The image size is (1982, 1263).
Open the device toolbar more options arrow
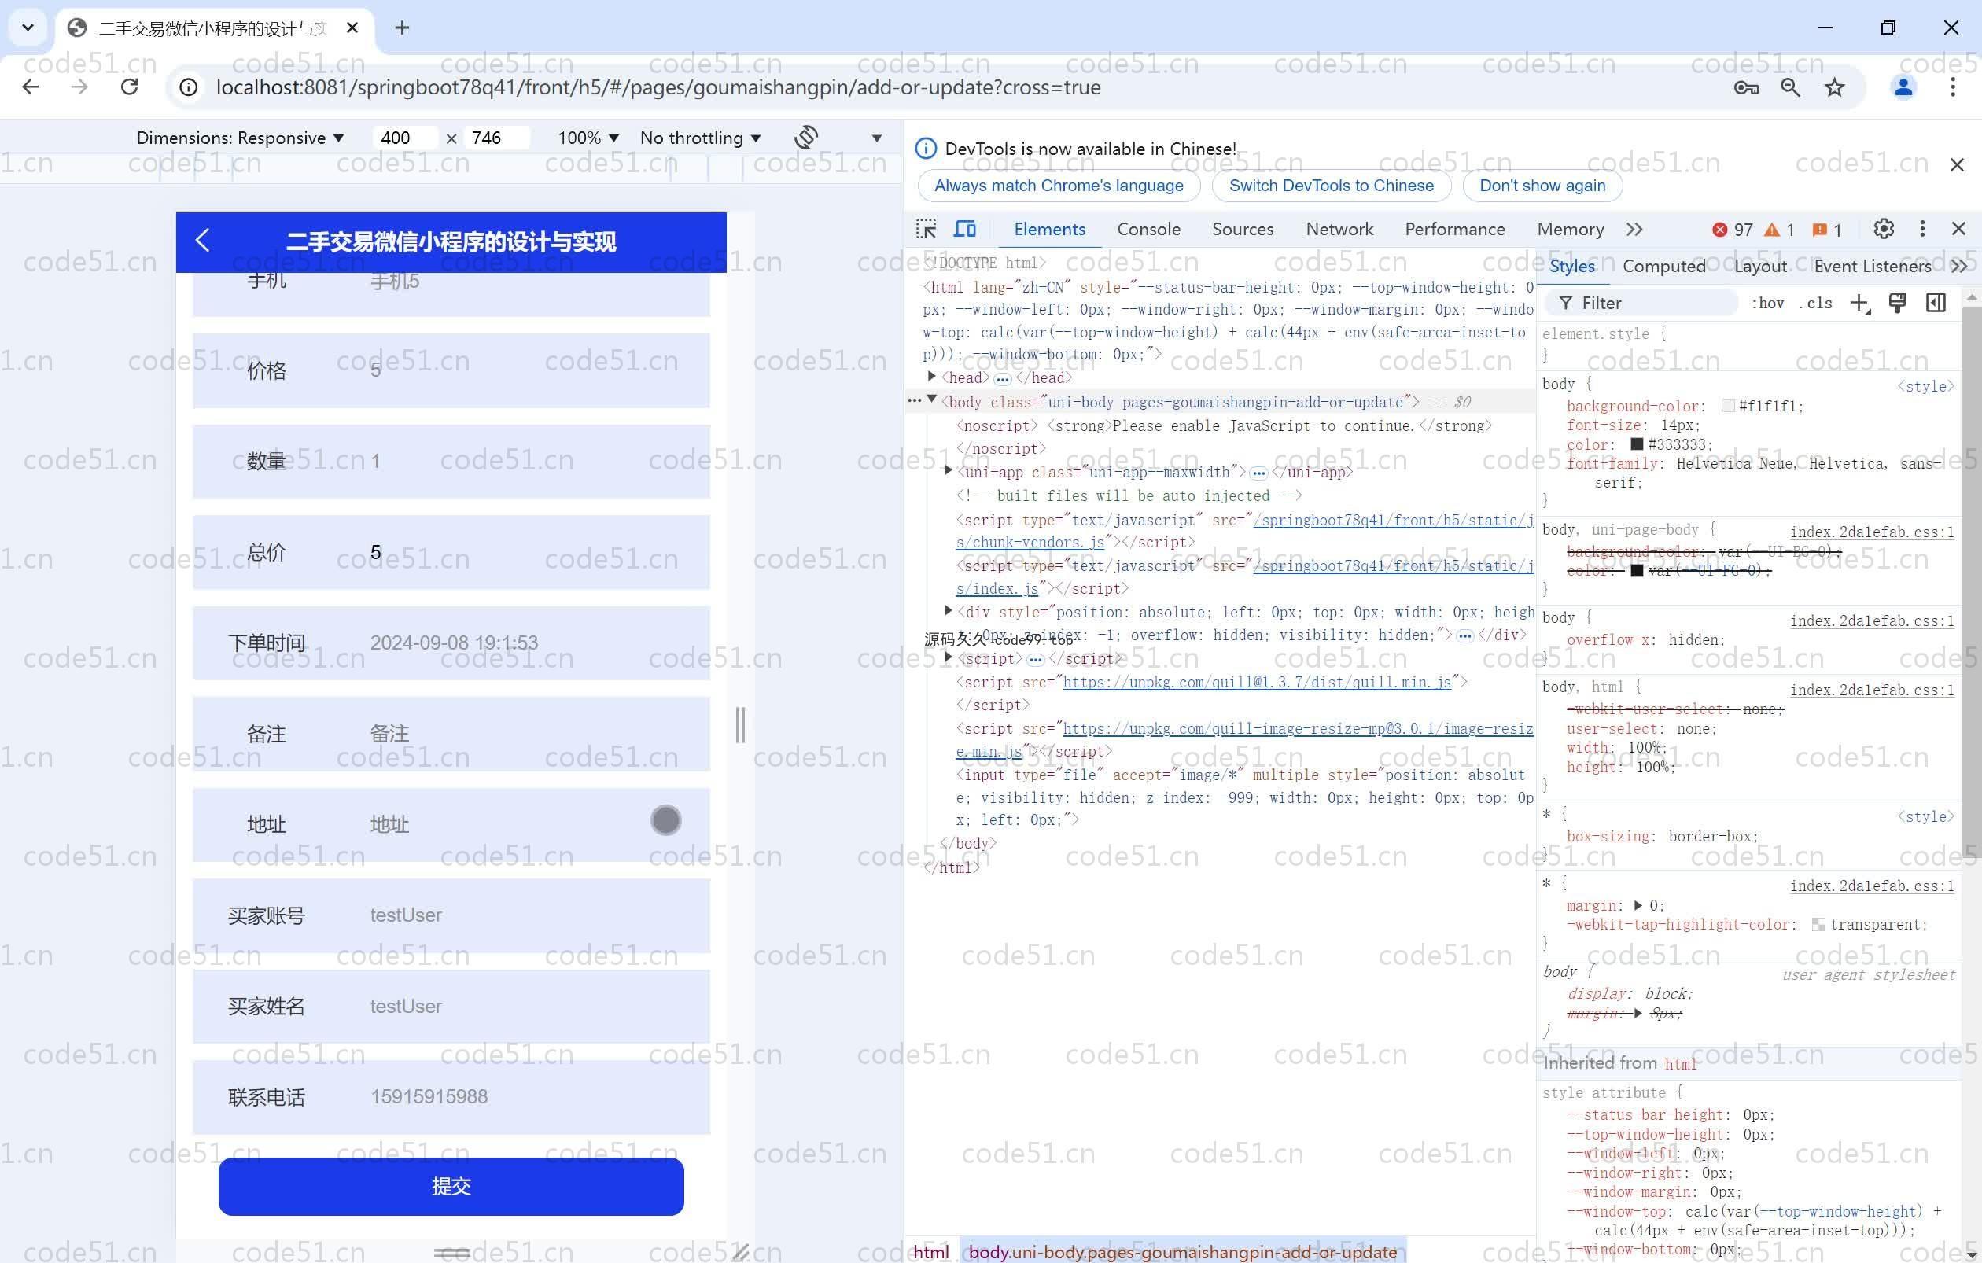point(877,138)
